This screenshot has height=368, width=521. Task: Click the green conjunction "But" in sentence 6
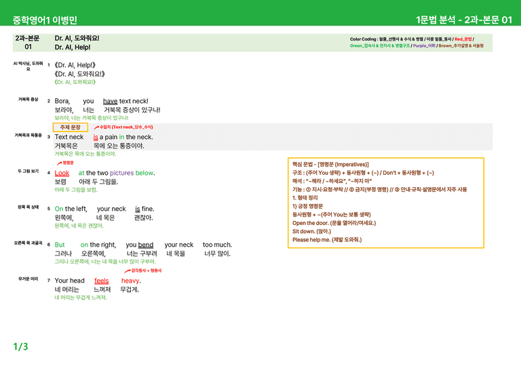pos(60,245)
